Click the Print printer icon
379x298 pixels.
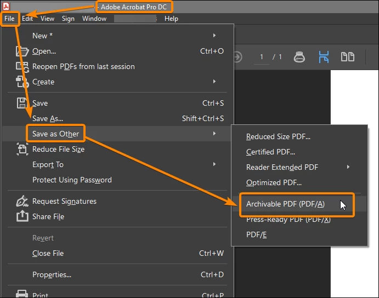22,294
